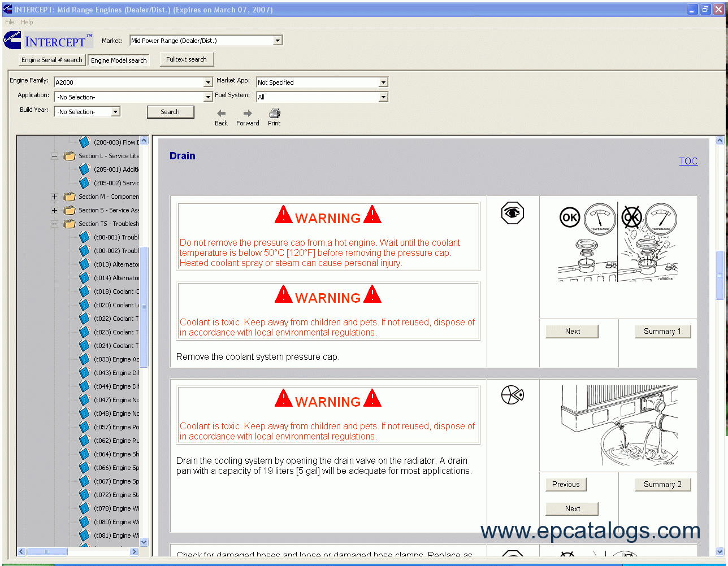Click the eye inspection symbol icon
This screenshot has width=728, height=566.
(x=513, y=213)
